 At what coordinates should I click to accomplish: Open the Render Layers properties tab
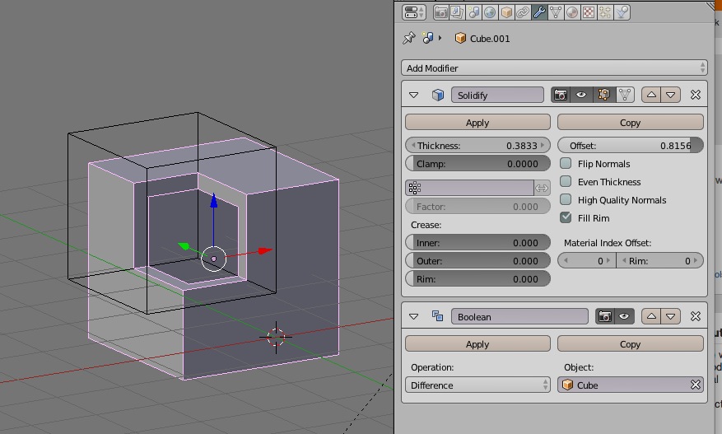(x=457, y=12)
